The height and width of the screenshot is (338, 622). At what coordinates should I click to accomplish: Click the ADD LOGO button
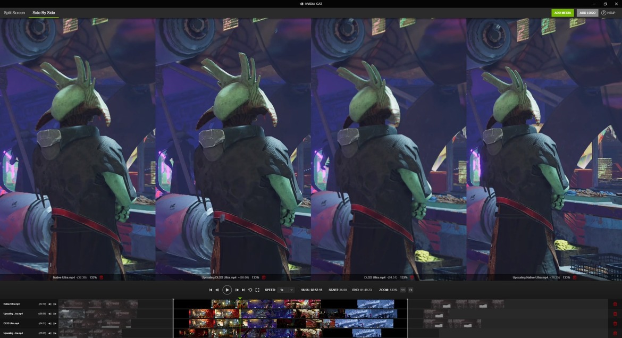pos(587,13)
